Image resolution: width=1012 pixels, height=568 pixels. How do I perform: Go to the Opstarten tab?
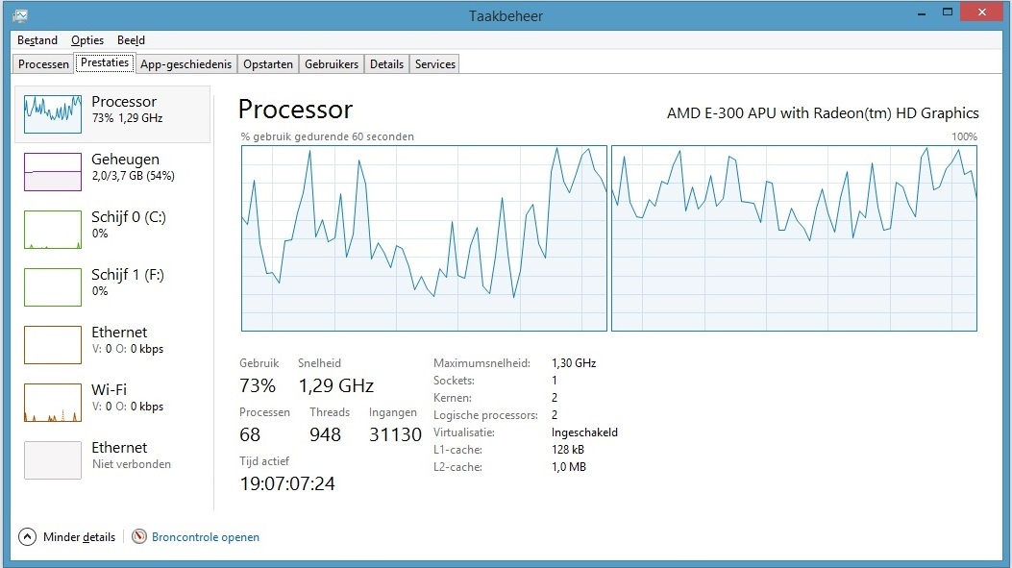point(268,64)
